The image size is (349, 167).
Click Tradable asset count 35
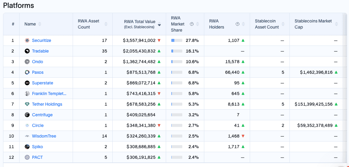pyautogui.click(x=104, y=51)
